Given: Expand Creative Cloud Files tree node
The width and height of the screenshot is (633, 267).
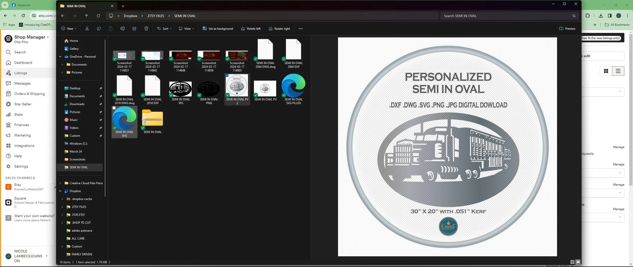Looking at the screenshot, I should [60, 183].
